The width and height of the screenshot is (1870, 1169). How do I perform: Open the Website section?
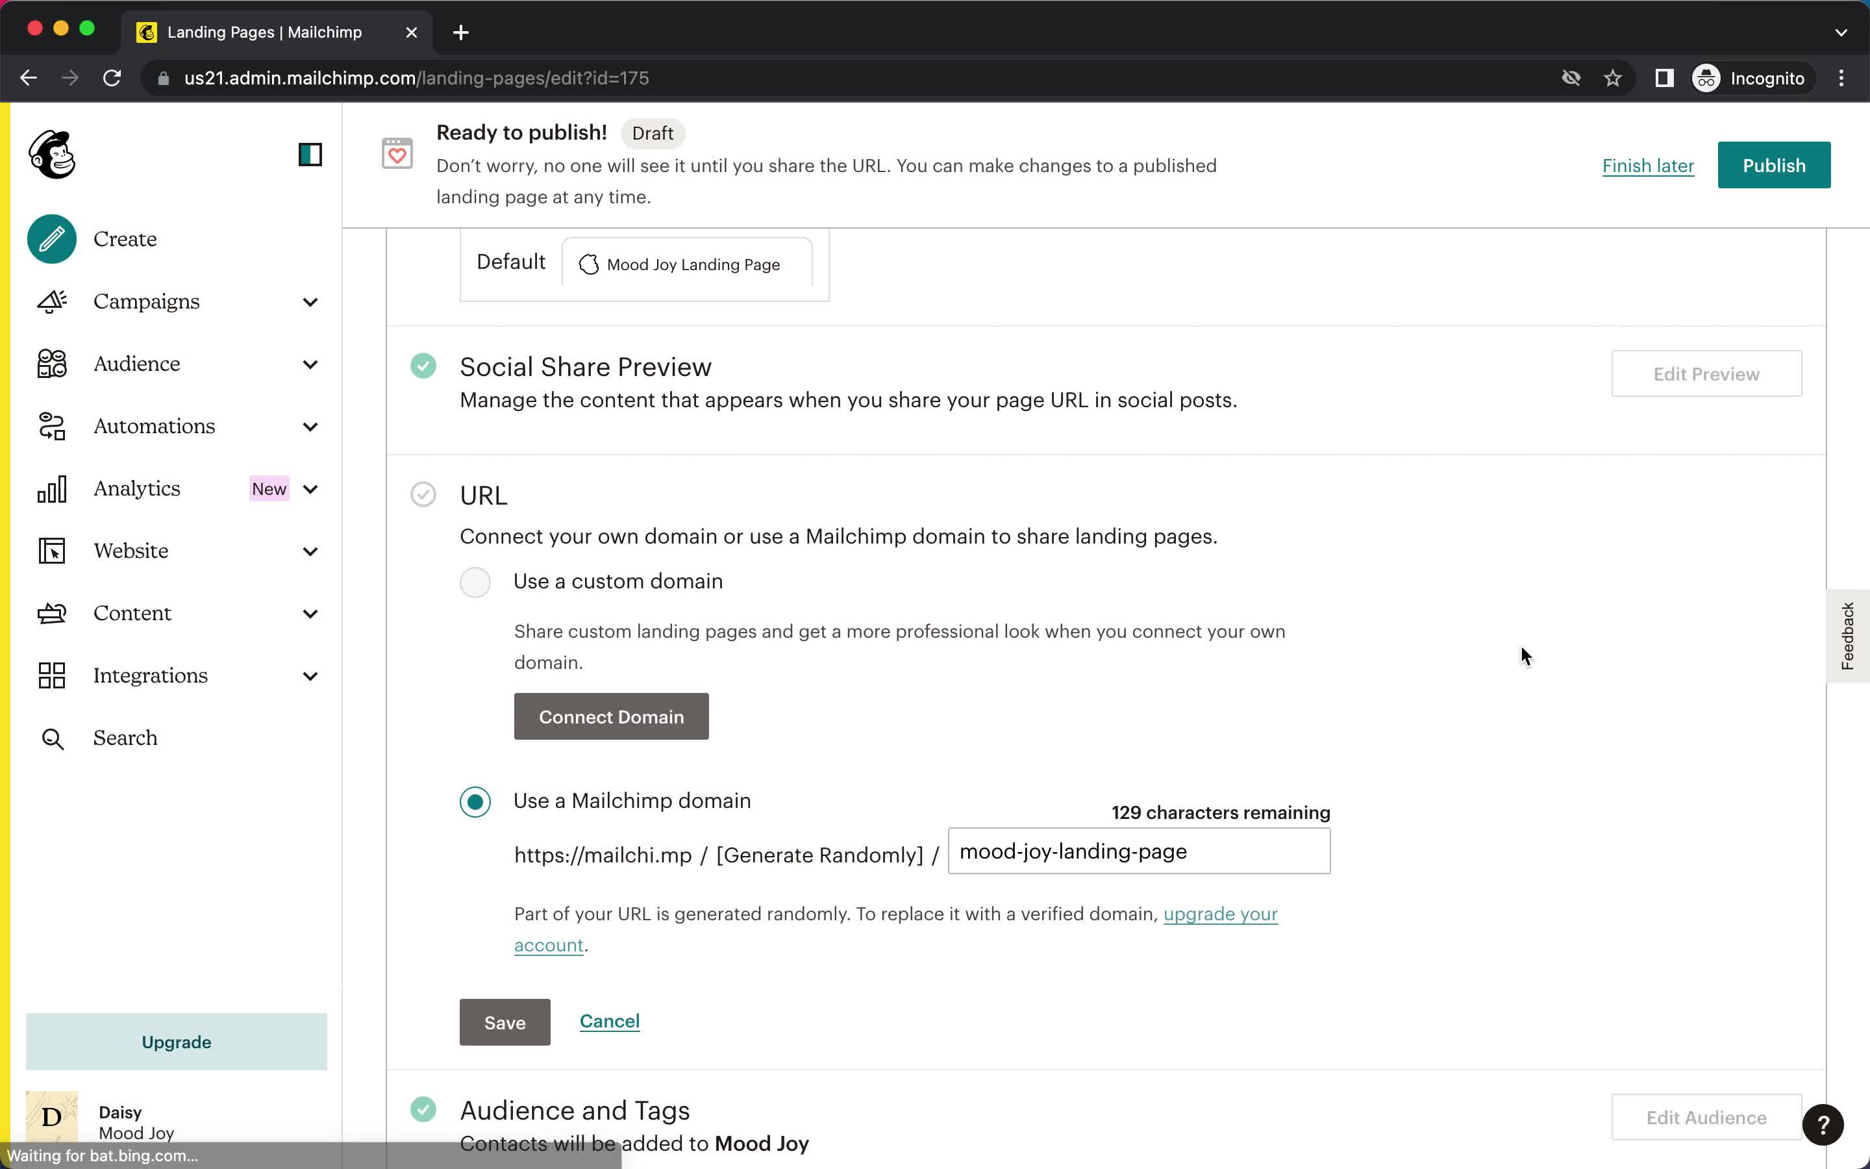(132, 549)
